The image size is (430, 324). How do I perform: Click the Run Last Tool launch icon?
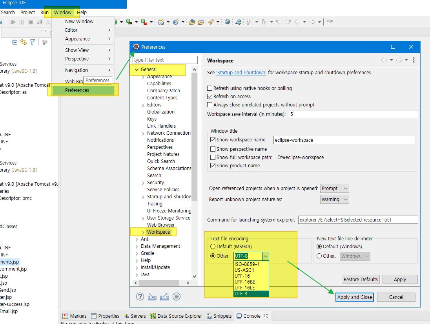tap(144, 22)
